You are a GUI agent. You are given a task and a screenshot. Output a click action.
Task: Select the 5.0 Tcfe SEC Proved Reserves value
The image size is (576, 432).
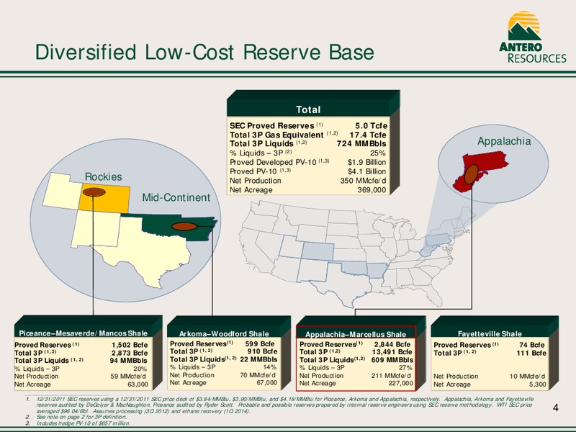point(371,126)
